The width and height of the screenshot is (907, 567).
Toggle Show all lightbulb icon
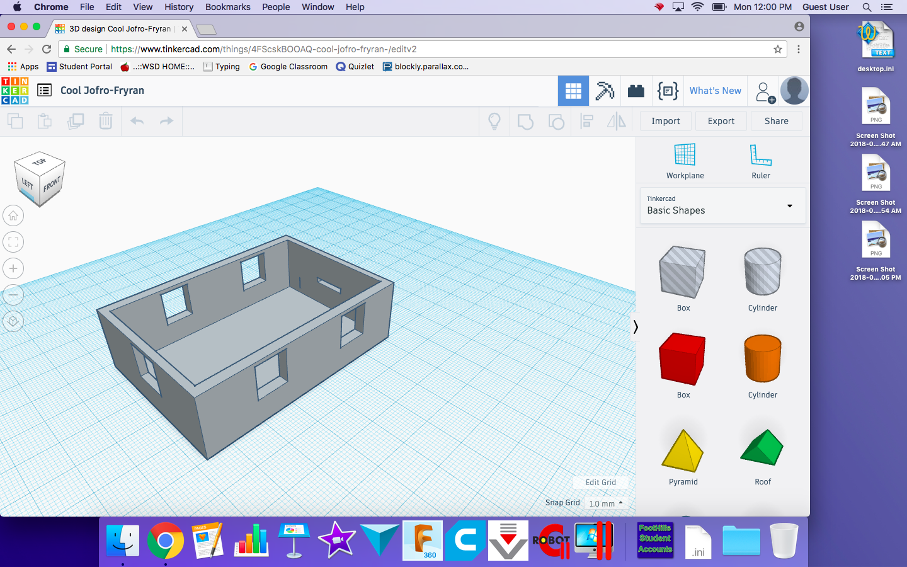click(494, 121)
